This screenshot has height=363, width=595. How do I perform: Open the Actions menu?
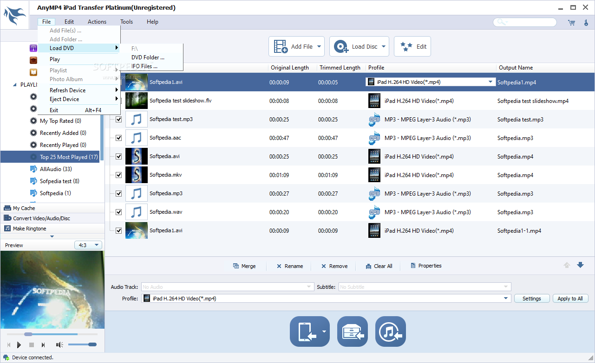point(97,22)
